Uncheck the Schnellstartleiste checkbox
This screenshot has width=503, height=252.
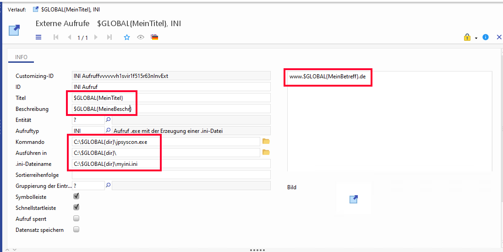click(x=77, y=207)
